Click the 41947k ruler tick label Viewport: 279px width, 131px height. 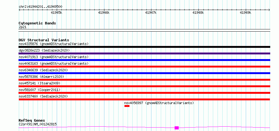pos(151,13)
